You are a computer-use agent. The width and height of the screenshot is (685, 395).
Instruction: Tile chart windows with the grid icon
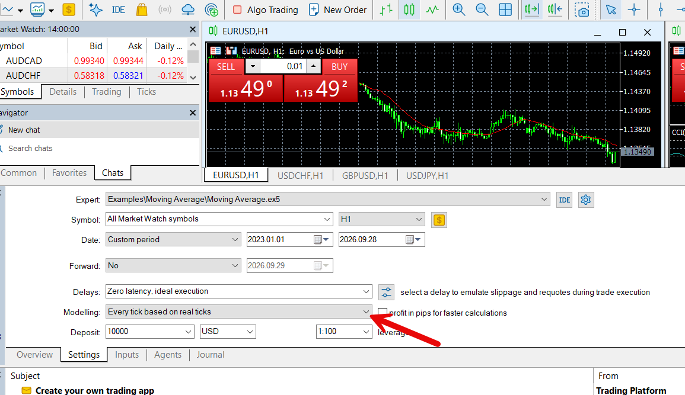point(505,9)
